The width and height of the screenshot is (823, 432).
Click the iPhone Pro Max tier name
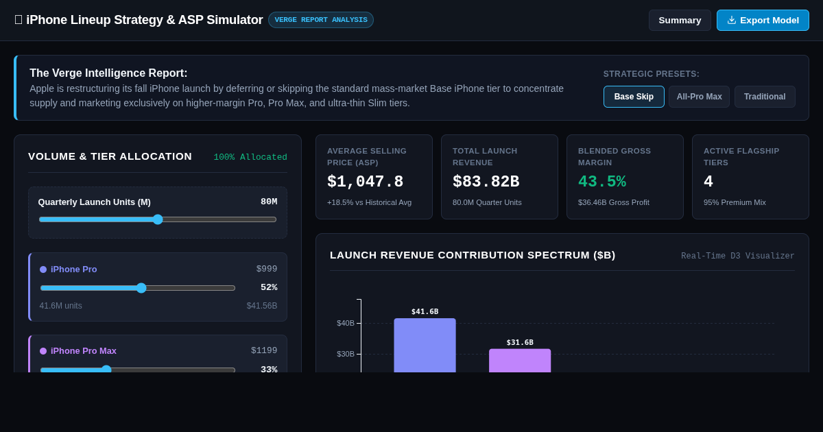pos(84,351)
